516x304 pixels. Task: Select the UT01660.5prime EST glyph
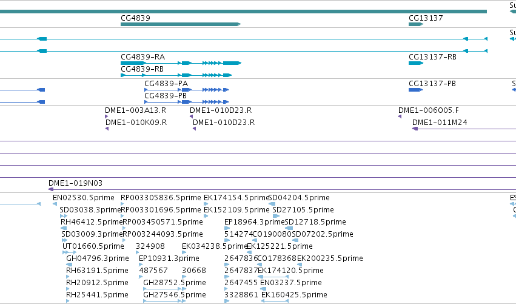(x=69, y=252)
